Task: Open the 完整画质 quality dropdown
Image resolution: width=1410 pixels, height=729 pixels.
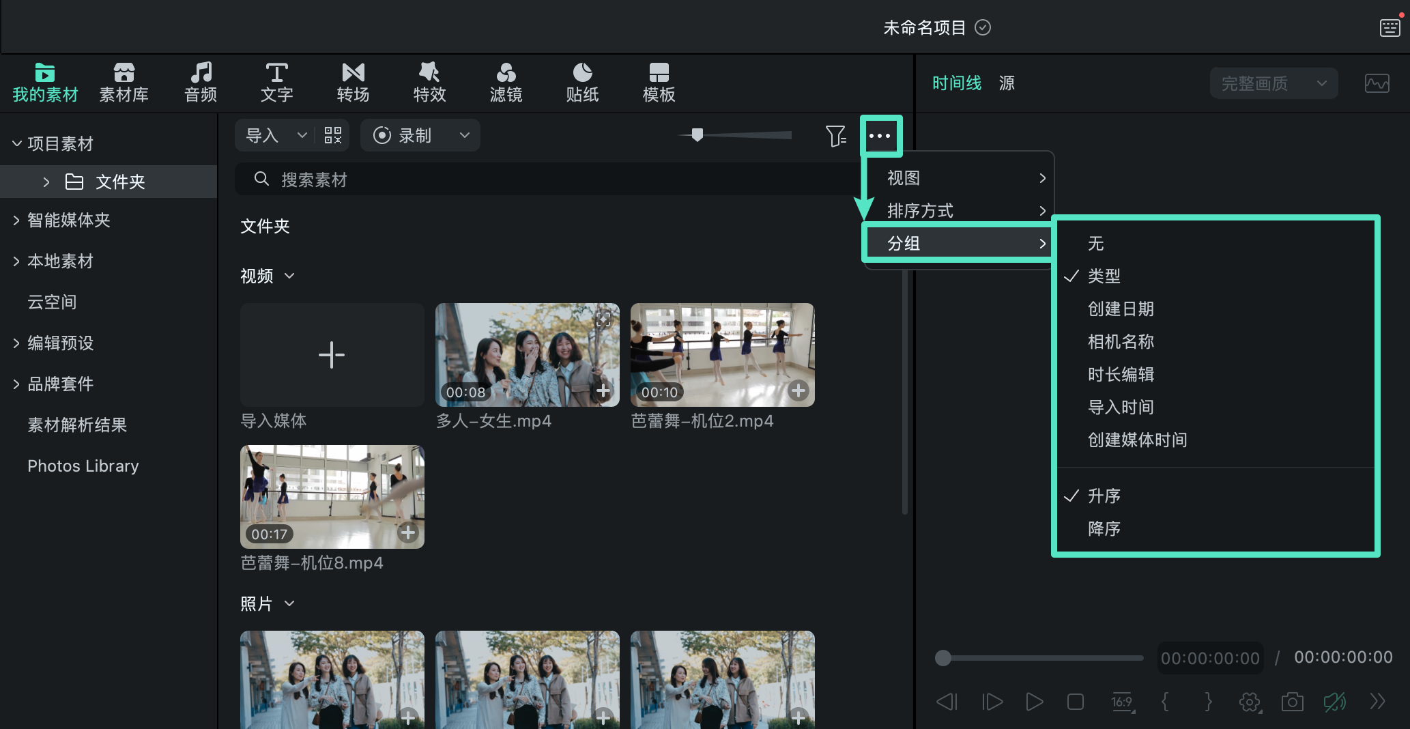Action: (x=1274, y=83)
